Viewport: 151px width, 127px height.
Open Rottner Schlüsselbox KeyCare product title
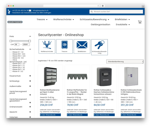click(x=104, y=92)
